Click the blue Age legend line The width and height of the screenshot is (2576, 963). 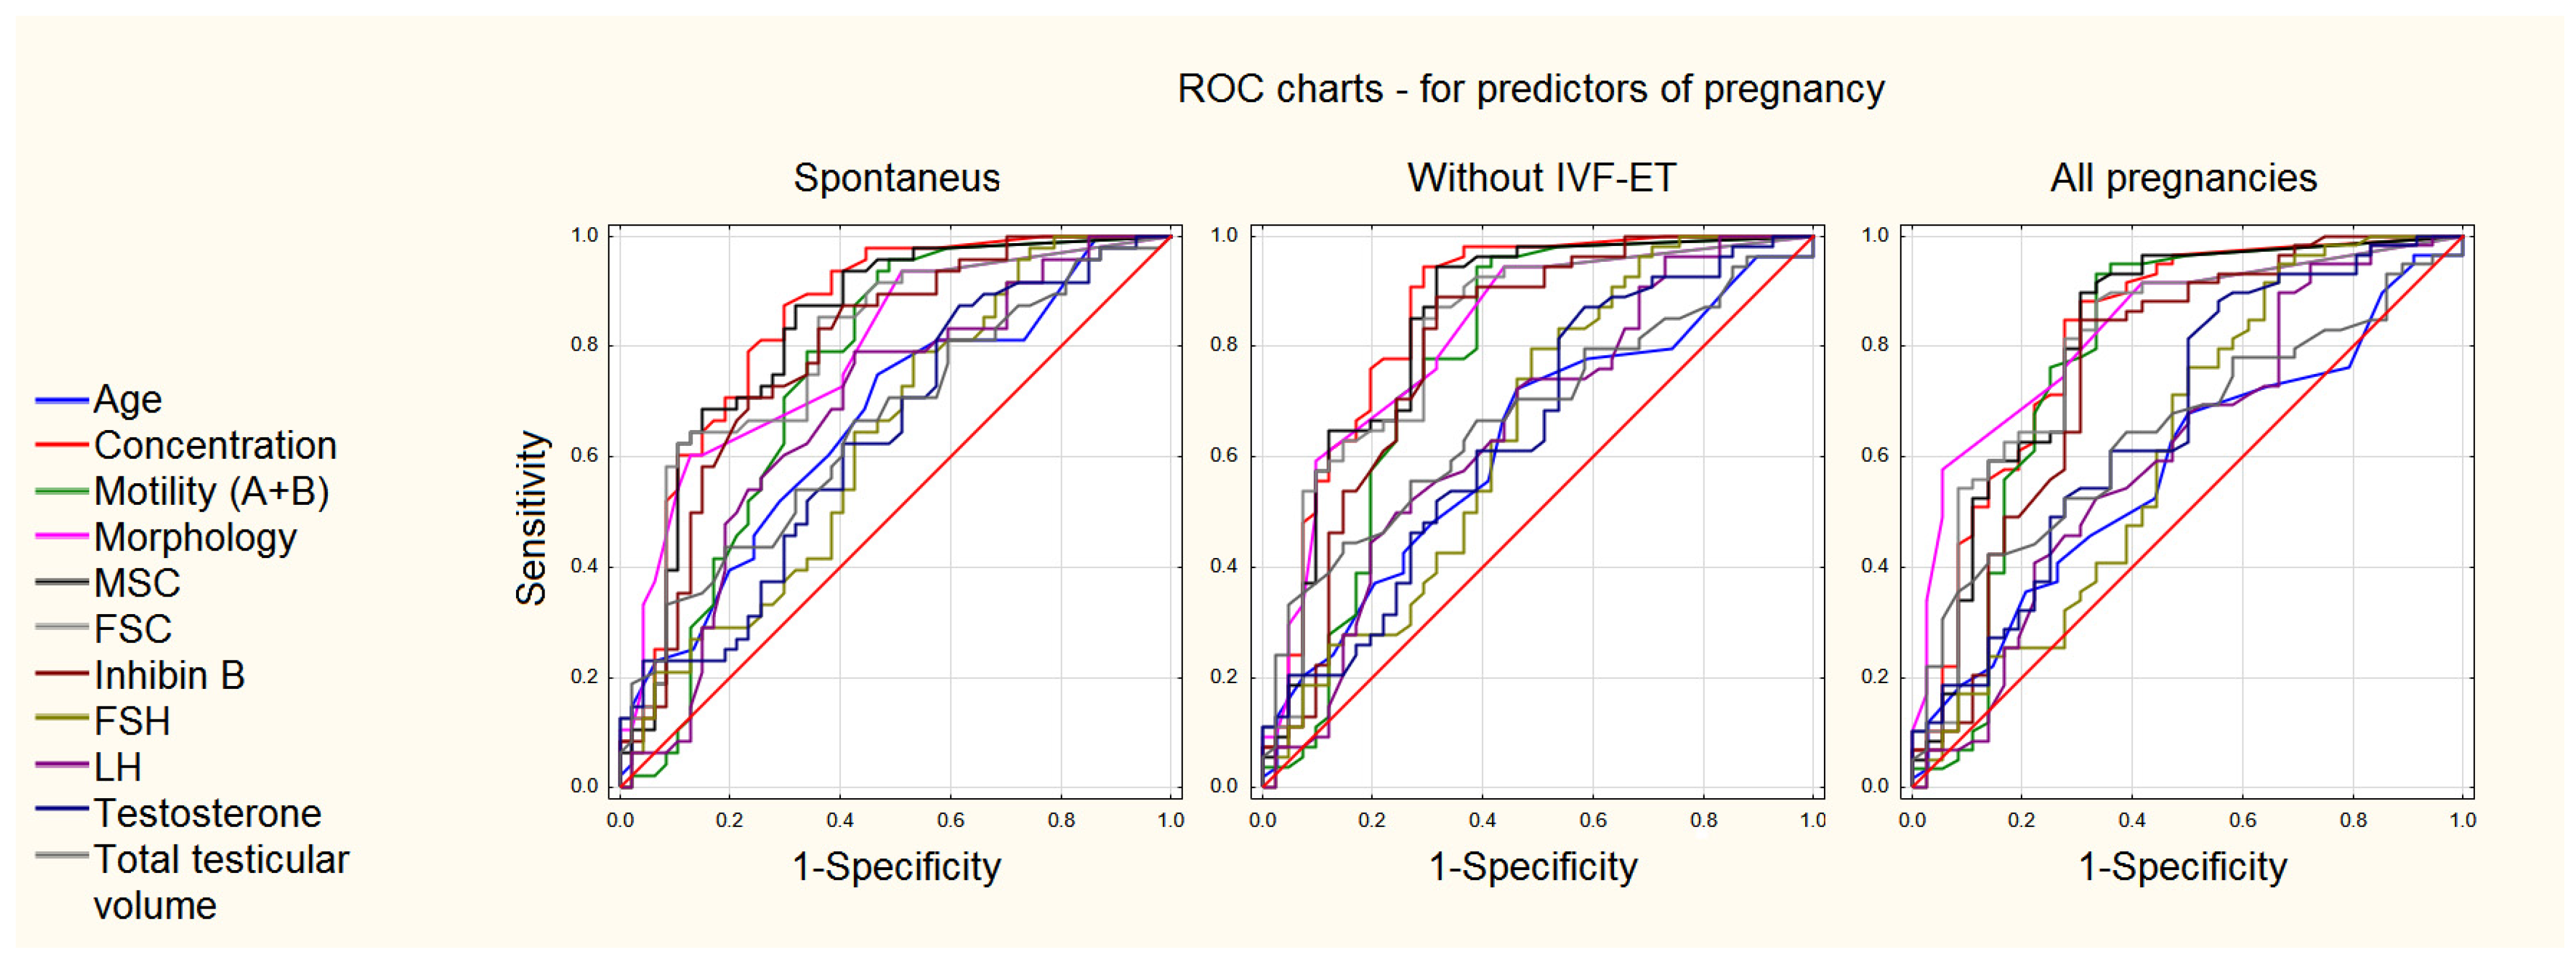click(x=62, y=401)
